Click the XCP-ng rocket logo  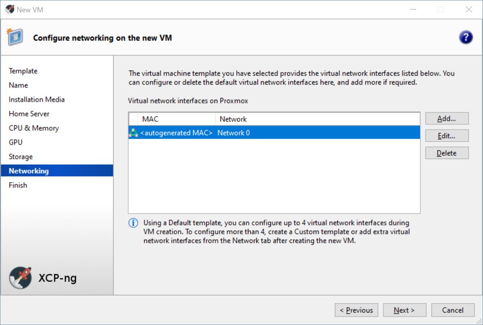coord(20,278)
